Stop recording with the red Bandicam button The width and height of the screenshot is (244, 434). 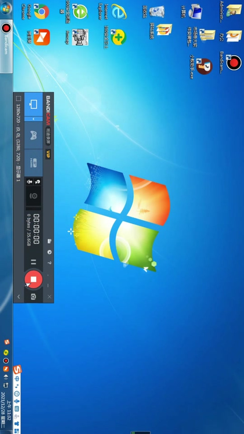pos(33,279)
